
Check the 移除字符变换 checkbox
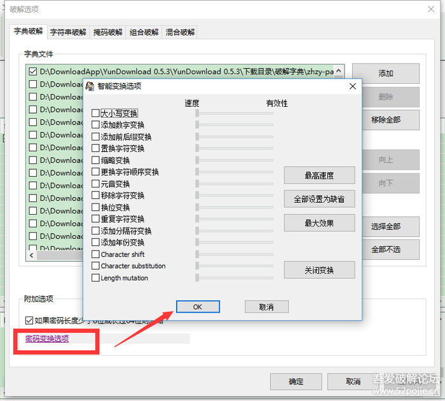(x=95, y=195)
